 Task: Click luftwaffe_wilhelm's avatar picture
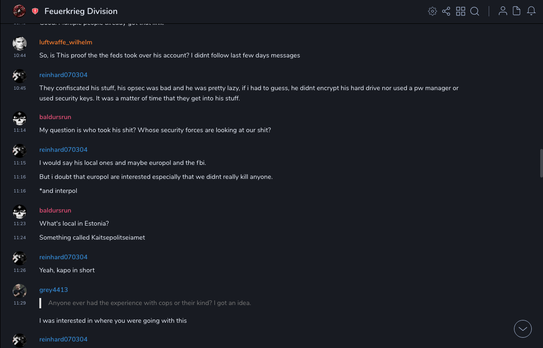click(20, 43)
